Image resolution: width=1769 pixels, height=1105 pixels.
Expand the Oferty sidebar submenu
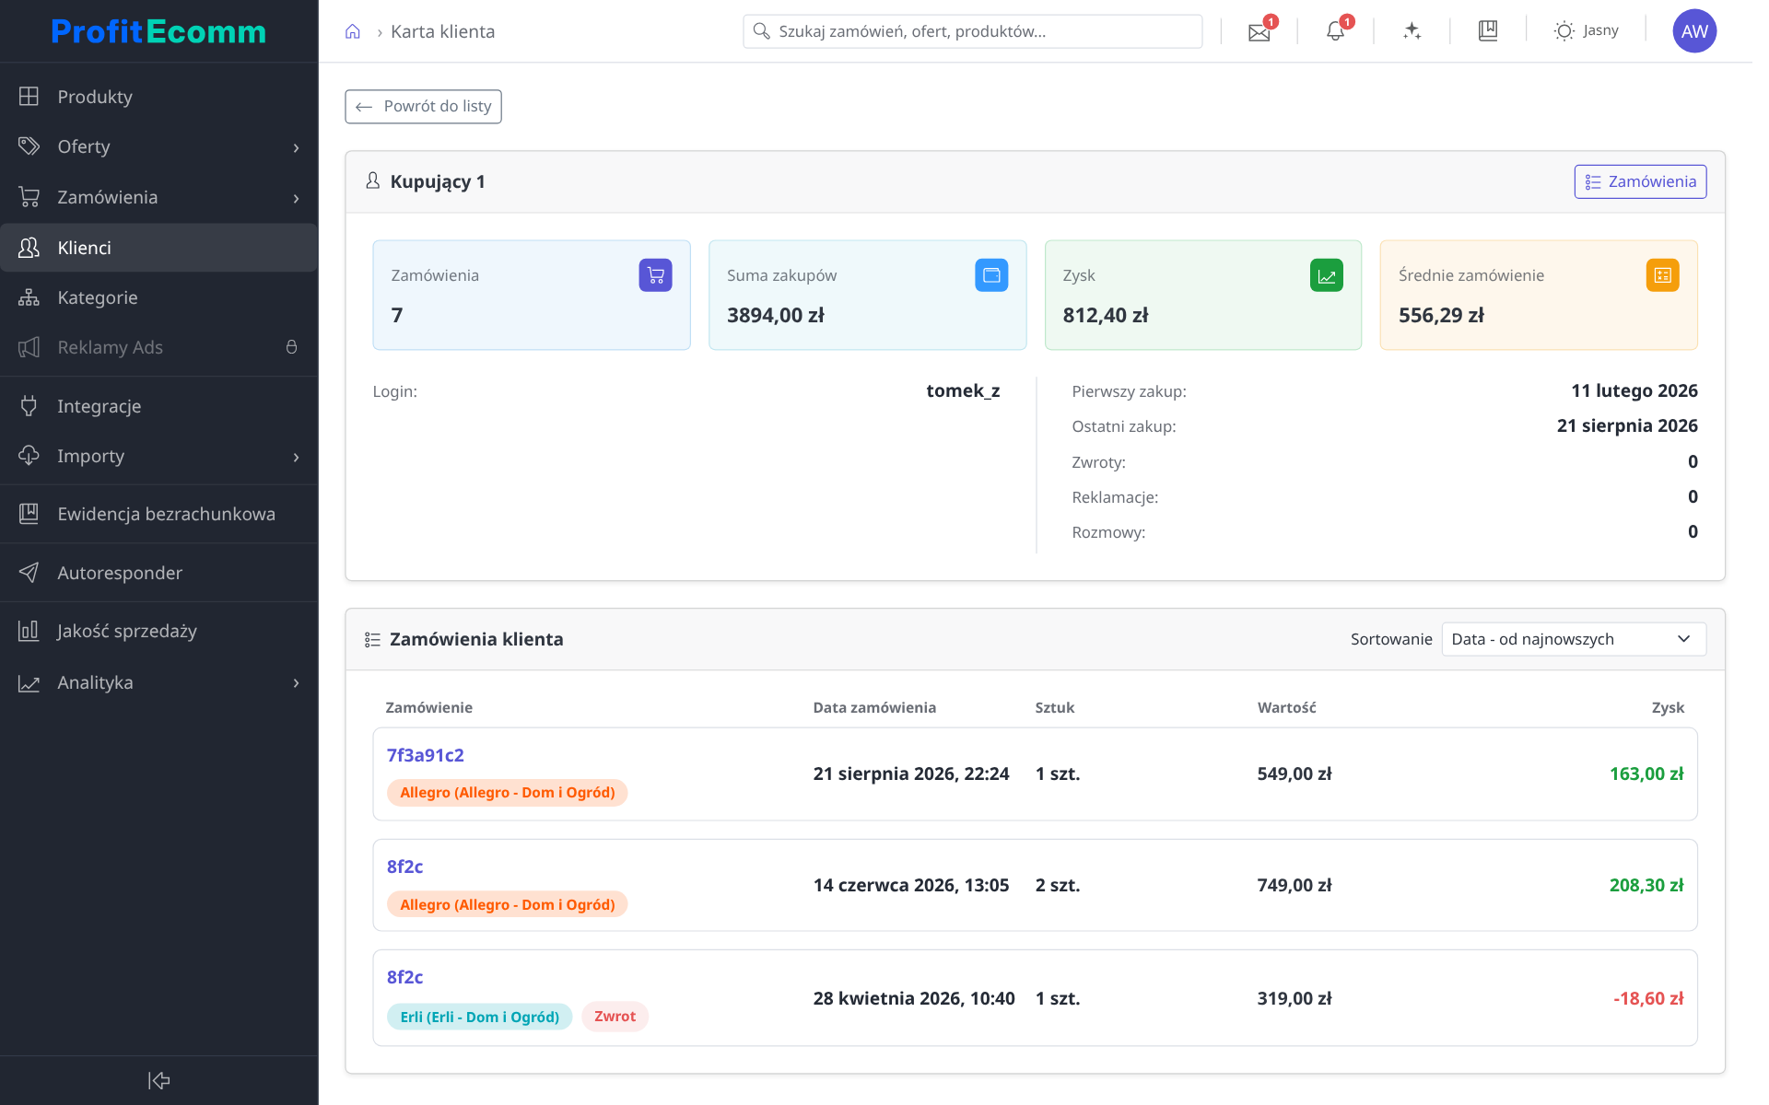click(158, 146)
